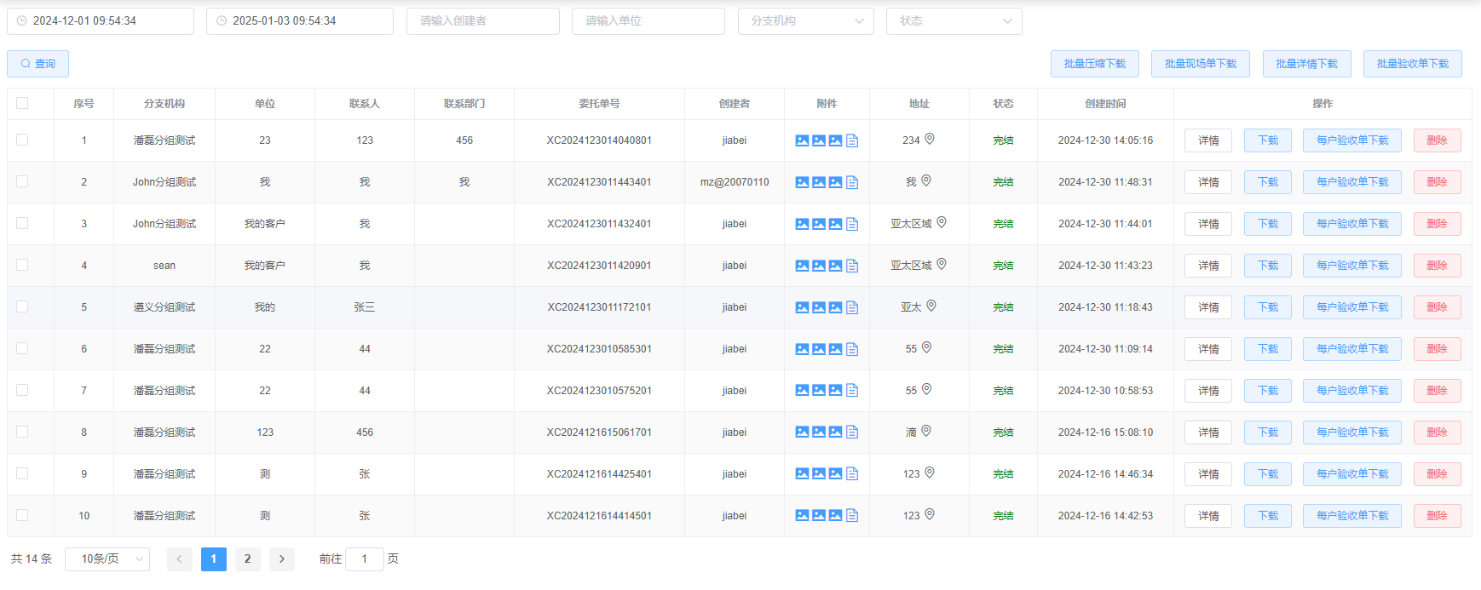Click the second image attachment in row 7
The height and width of the screenshot is (590, 1481).
pyautogui.click(x=819, y=391)
